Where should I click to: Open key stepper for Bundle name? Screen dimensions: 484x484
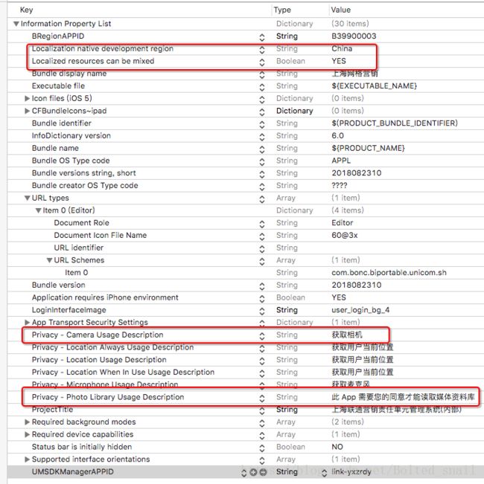[262, 149]
